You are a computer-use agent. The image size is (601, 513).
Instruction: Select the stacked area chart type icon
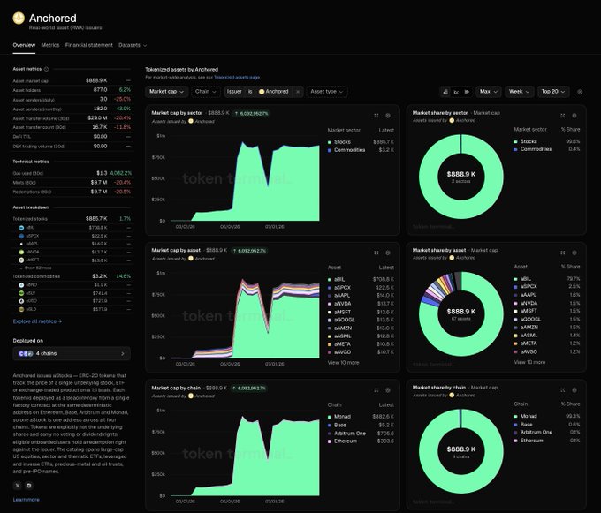[x=445, y=92]
